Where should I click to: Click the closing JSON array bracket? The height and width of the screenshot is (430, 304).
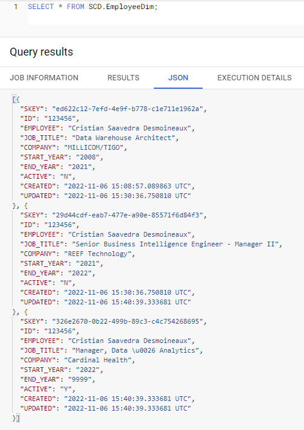point(18,418)
